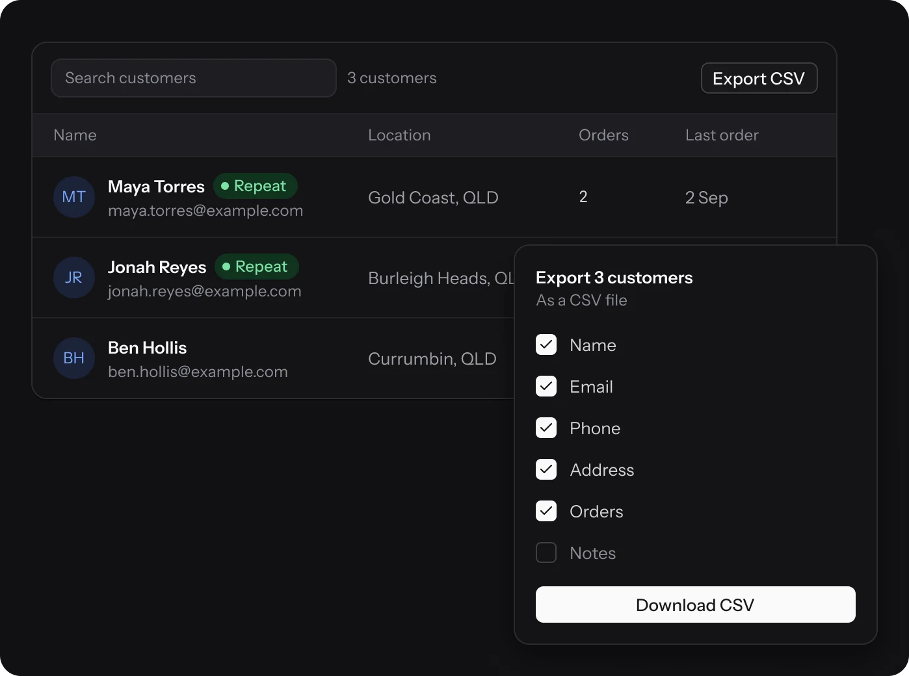Uncheck the Orders export checkbox
Screen dimensions: 909x676
546,511
